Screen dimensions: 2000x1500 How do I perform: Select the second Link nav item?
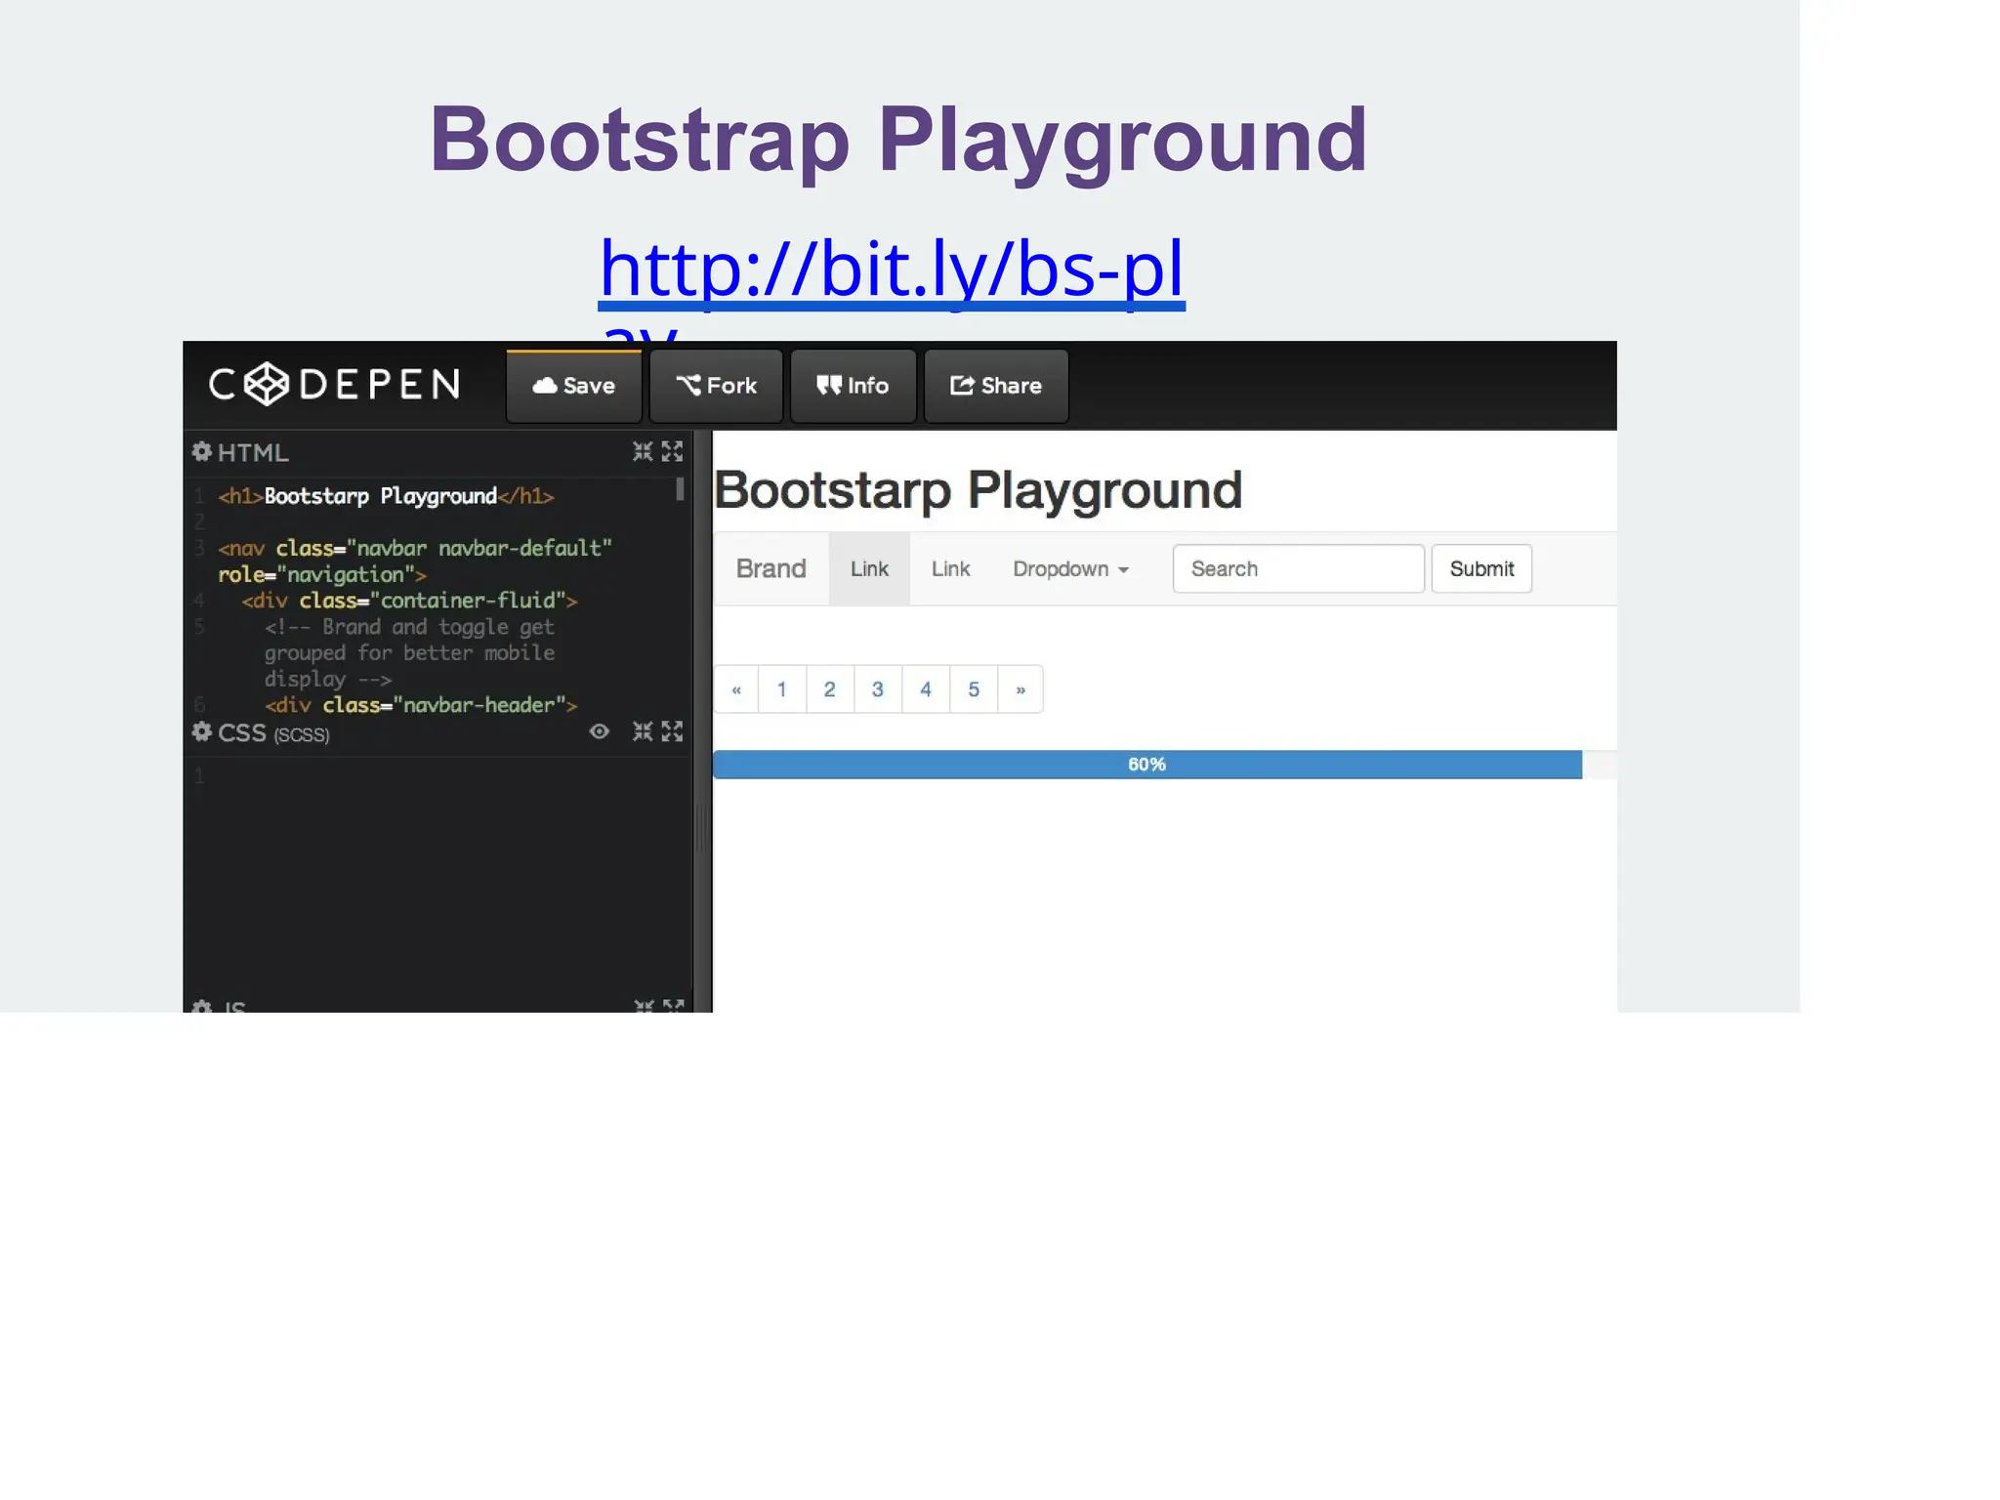tap(950, 568)
